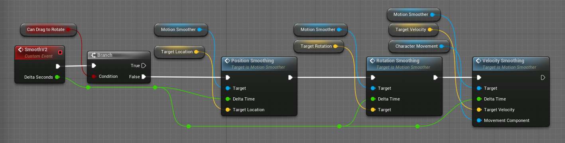
Task: Click Velocity Smoothing execution input pin
Action: click(x=479, y=77)
